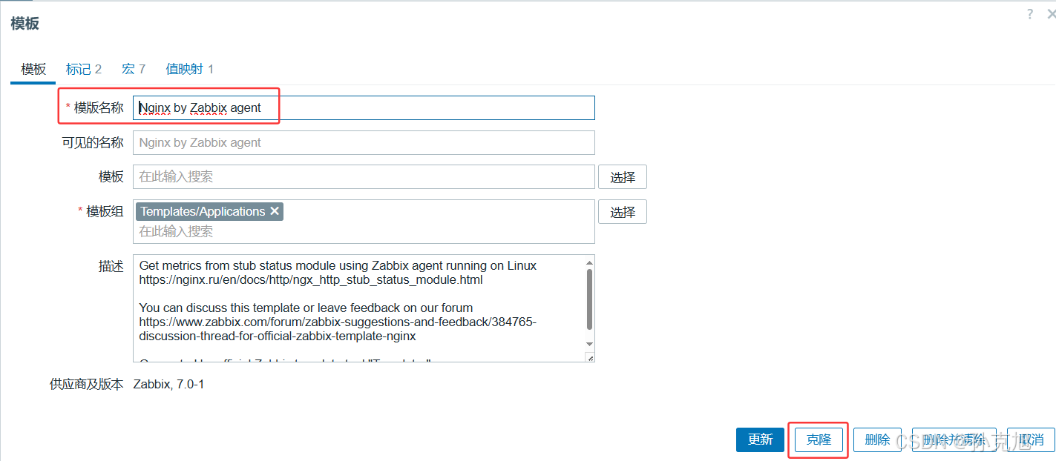Click the 模板 search input field

pyautogui.click(x=364, y=176)
